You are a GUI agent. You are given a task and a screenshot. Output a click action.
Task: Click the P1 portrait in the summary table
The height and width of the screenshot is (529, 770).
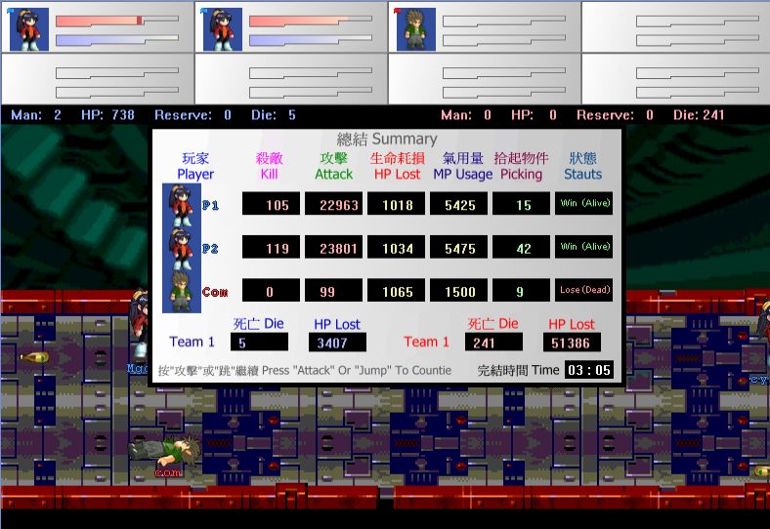click(182, 205)
